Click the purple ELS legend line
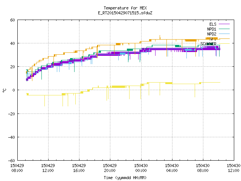The width and height of the screenshot is (241, 181). (x=224, y=24)
